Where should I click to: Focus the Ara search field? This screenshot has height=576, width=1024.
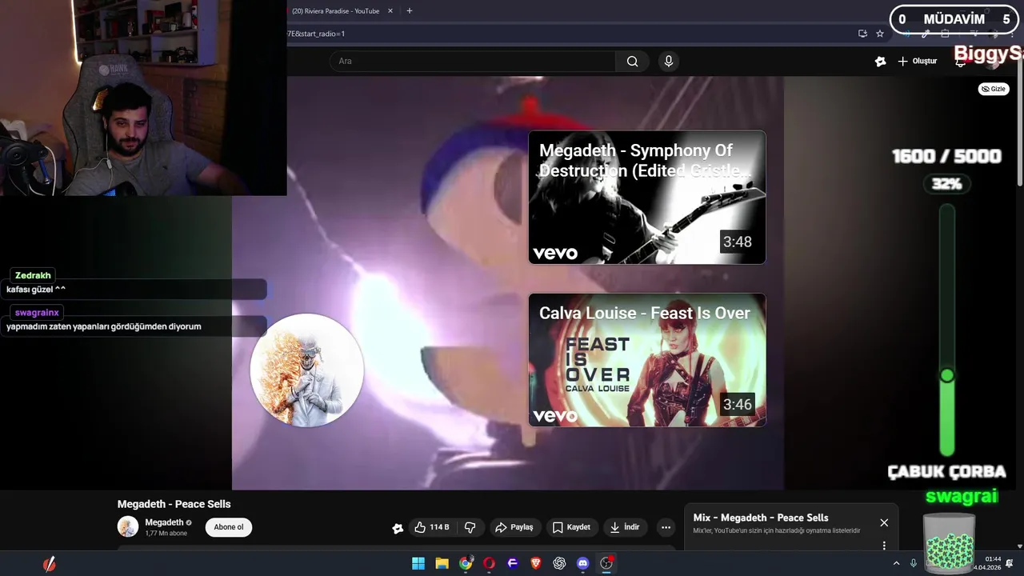(x=472, y=62)
